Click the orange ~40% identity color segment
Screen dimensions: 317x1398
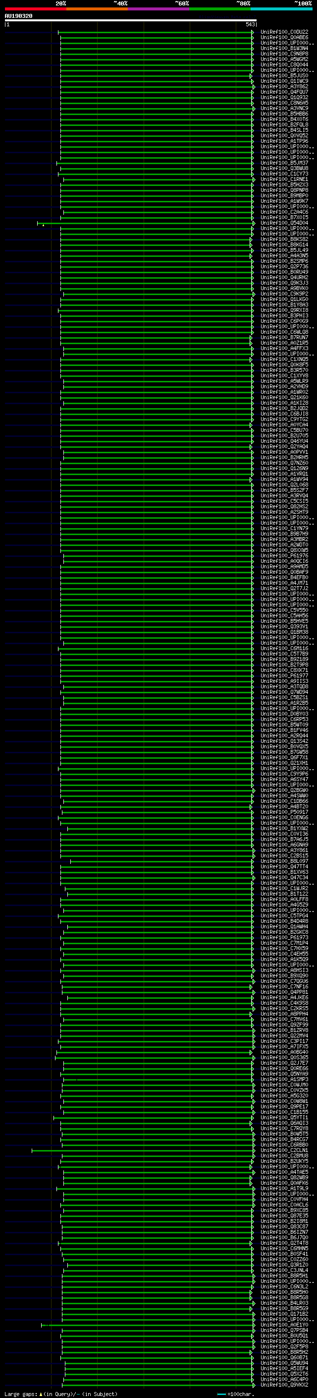[97, 9]
